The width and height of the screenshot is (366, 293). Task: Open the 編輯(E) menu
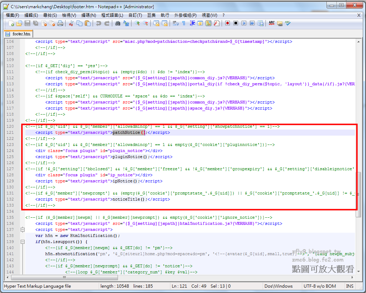[x=31, y=15]
